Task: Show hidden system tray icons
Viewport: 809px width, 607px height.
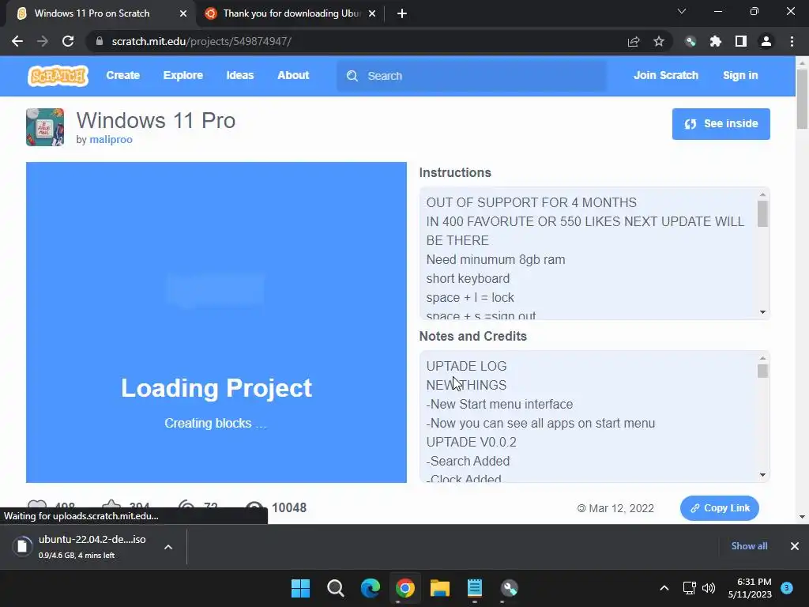Action: [664, 588]
